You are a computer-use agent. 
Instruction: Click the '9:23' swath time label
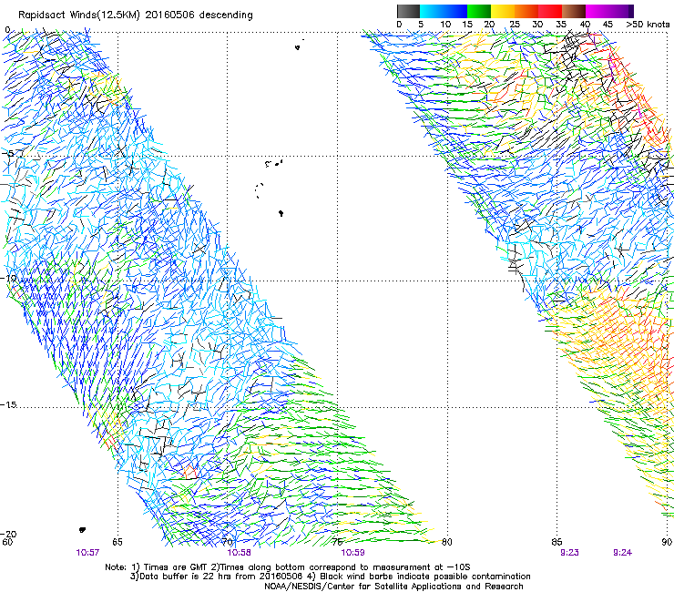[569, 553]
